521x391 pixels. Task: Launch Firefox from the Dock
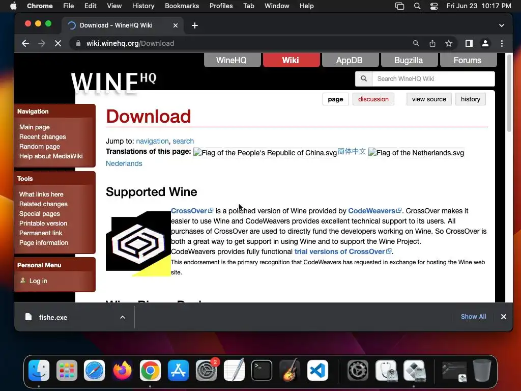[x=122, y=371]
